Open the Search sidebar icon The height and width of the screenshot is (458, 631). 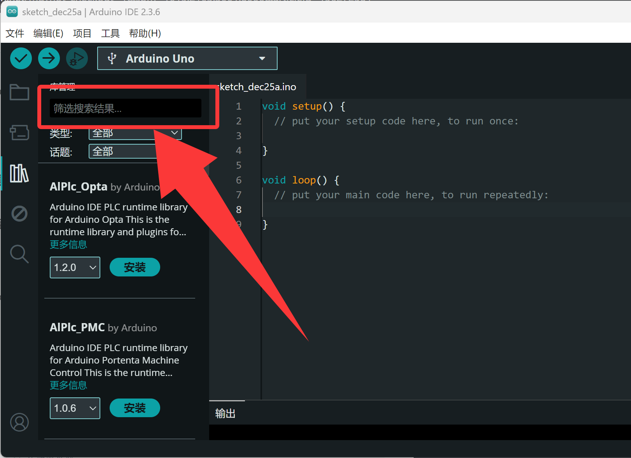[19, 254]
